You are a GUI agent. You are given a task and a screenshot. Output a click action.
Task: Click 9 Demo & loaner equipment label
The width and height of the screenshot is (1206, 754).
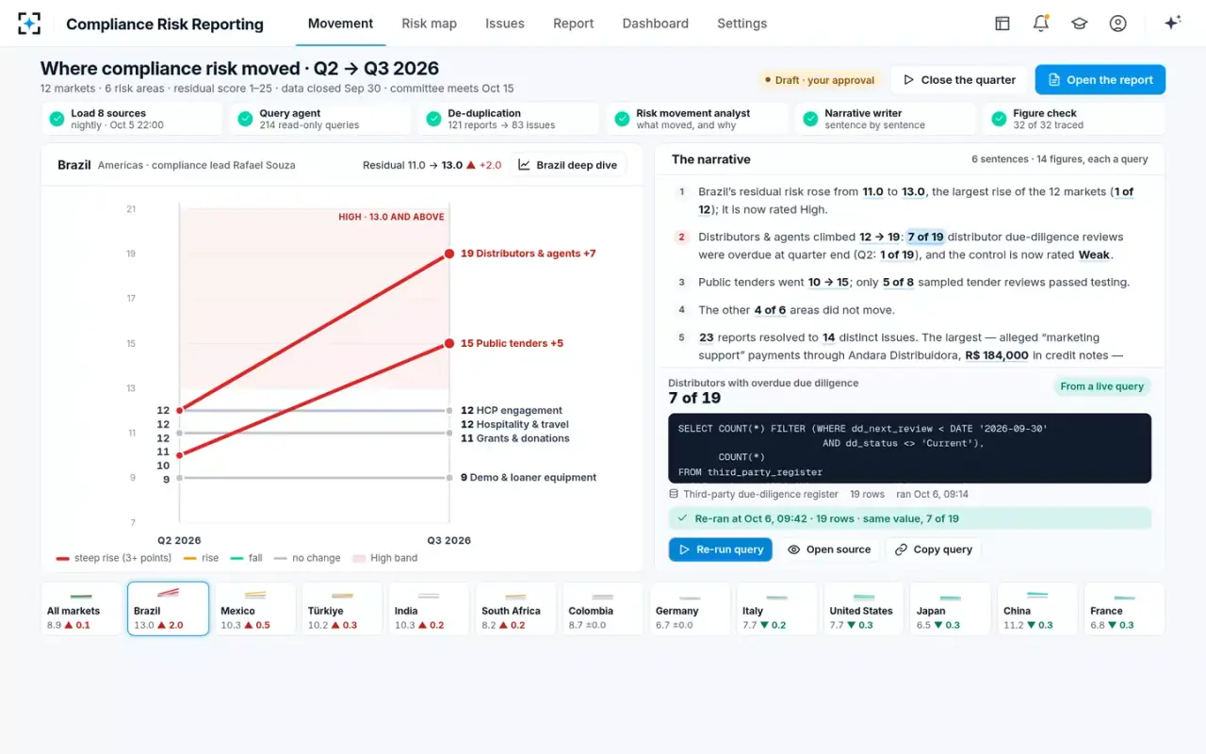click(x=528, y=478)
